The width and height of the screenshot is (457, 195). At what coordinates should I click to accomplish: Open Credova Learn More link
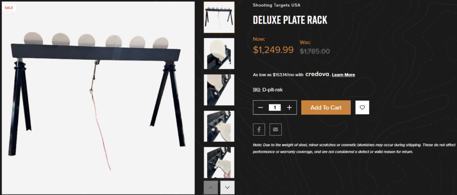344,75
